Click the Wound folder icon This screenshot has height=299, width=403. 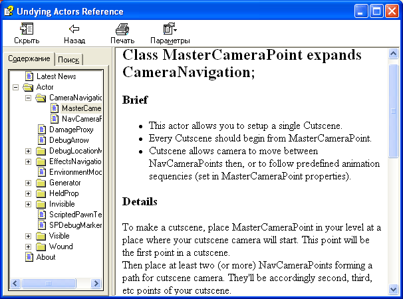point(41,247)
